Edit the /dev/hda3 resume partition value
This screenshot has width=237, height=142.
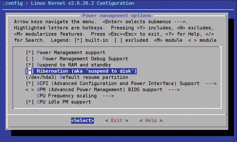41,77
